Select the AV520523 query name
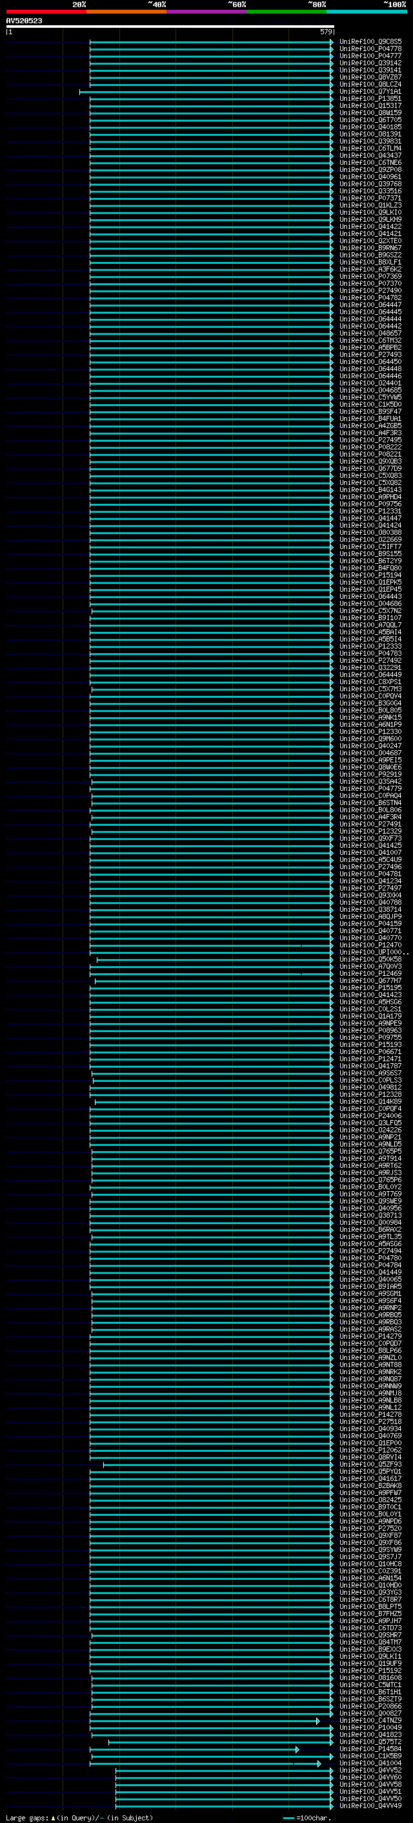Image resolution: width=413 pixels, height=1823 pixels. (x=24, y=21)
